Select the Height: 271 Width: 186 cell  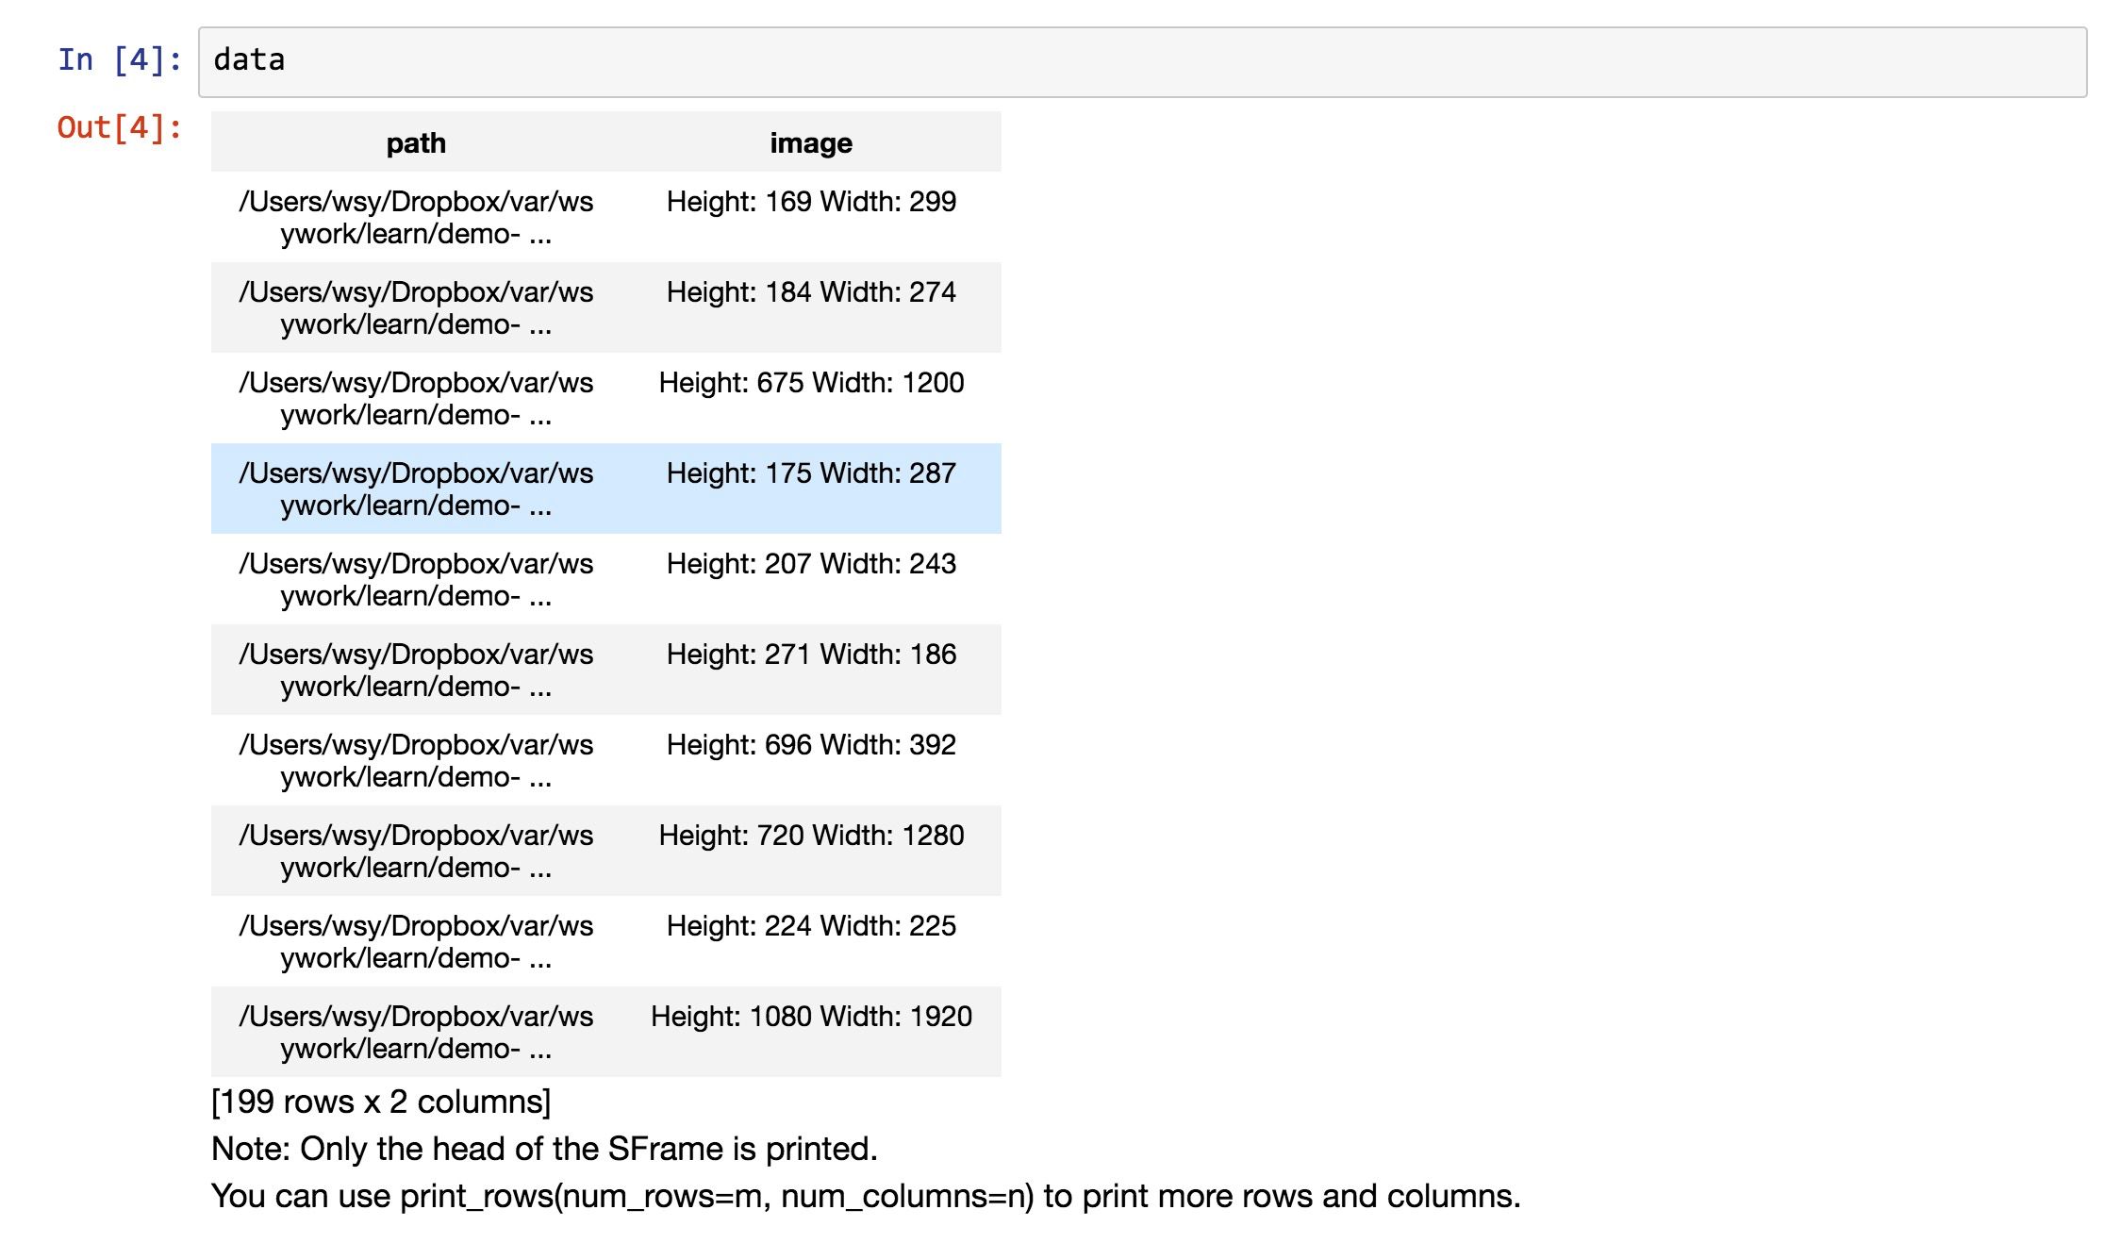click(810, 655)
